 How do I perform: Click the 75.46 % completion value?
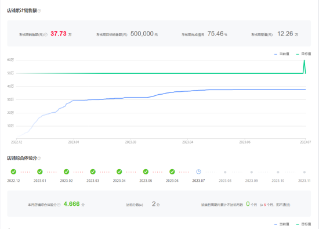click(217, 34)
